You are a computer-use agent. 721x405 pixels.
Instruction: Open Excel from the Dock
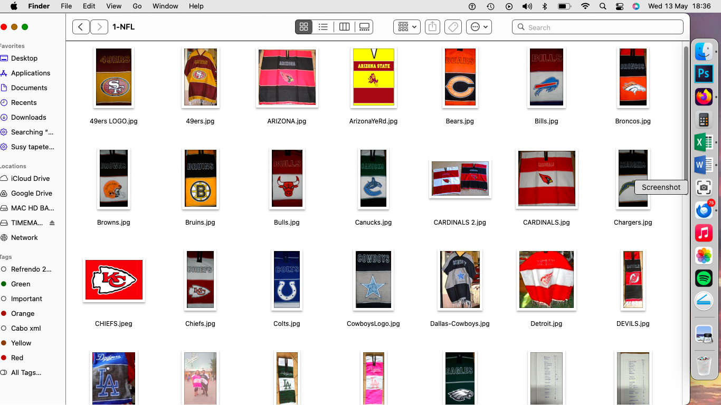coord(704,142)
